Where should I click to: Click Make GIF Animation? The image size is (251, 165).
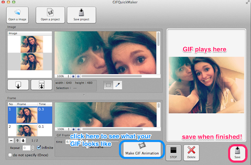point(142,150)
